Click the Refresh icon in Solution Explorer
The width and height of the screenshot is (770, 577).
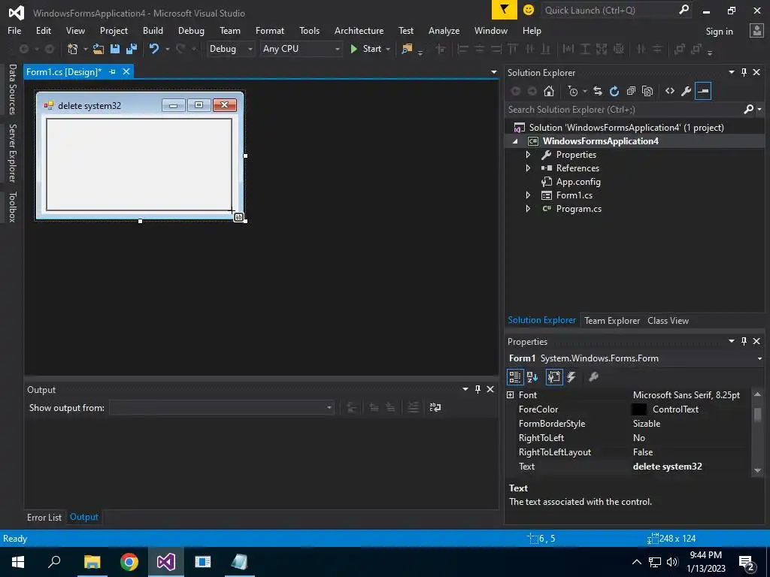pyautogui.click(x=614, y=91)
